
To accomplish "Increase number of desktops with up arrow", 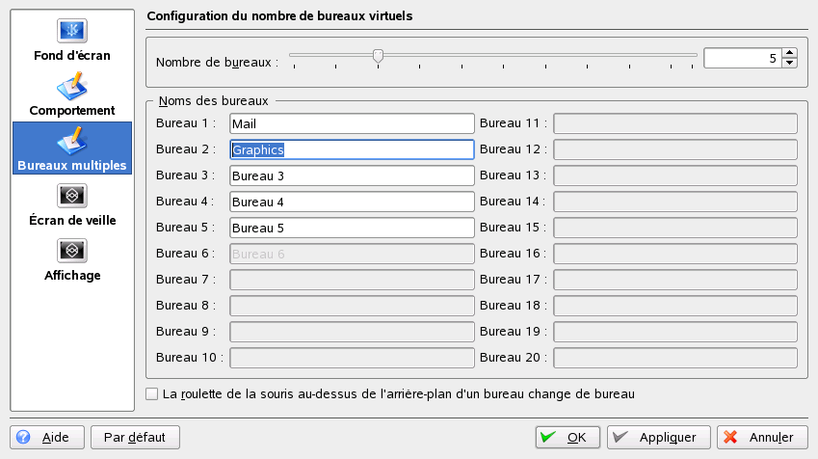I will point(790,53).
